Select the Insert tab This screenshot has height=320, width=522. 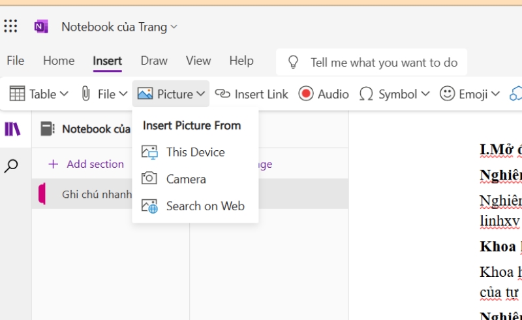click(x=107, y=61)
